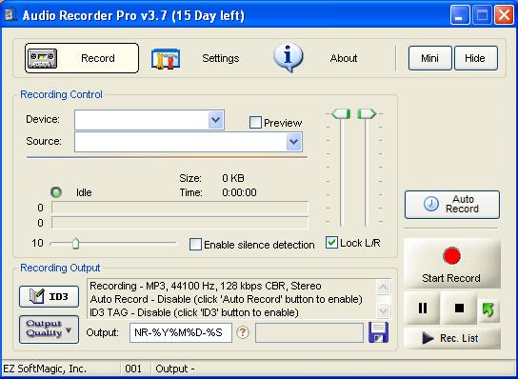Screen dimensions: 518x379
Task: Open the Output Quality menu
Action: pos(49,329)
